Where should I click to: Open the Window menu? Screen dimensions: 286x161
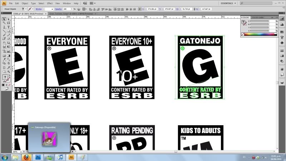pos(67,3)
